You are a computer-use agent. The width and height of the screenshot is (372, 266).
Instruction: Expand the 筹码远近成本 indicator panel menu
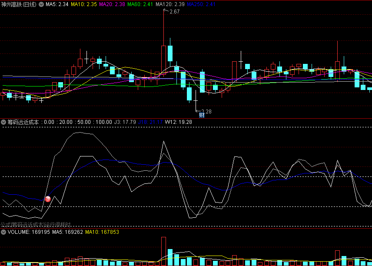click(3, 122)
